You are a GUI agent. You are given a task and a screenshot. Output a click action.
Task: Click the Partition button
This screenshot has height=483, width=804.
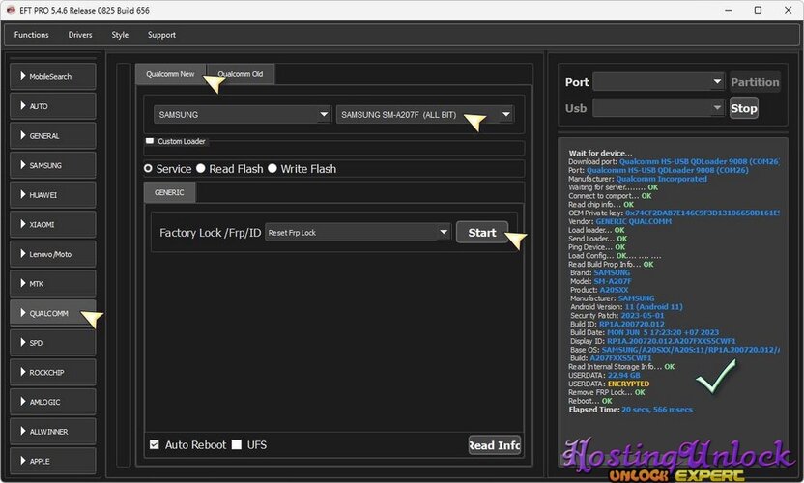[x=756, y=82]
